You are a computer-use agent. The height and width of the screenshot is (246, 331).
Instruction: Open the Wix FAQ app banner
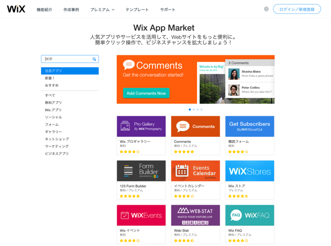250,215
